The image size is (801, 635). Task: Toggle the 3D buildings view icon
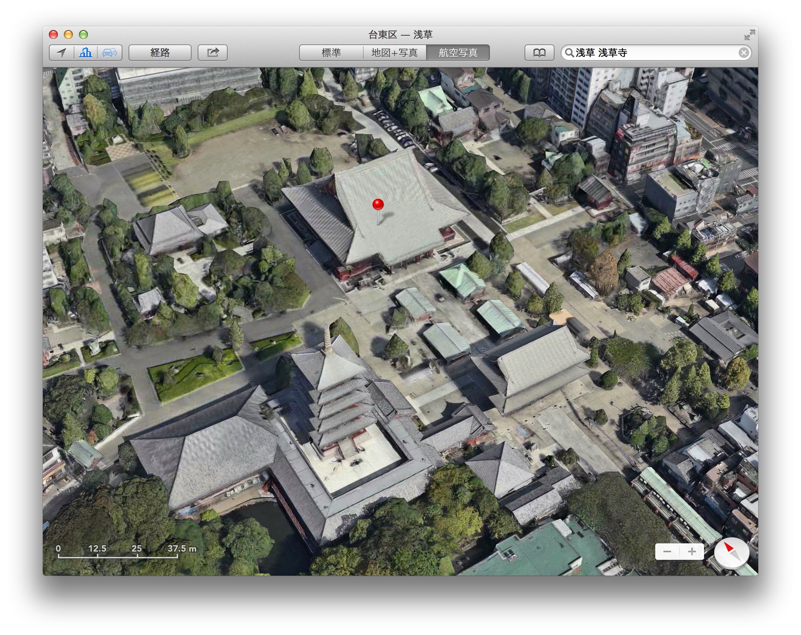click(85, 53)
